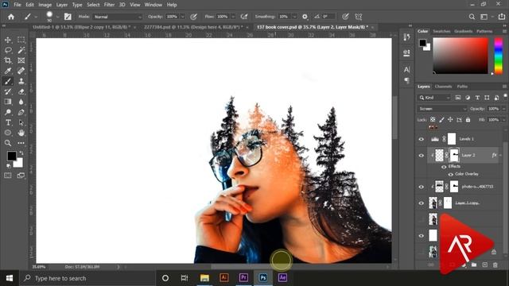Select the Blur tool

pyautogui.click(x=21, y=102)
